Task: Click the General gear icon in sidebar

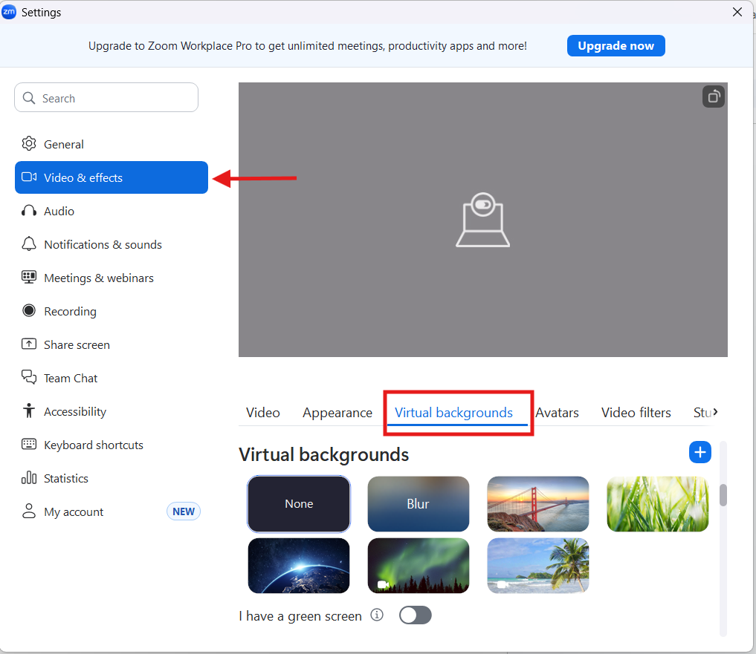Action: tap(29, 144)
